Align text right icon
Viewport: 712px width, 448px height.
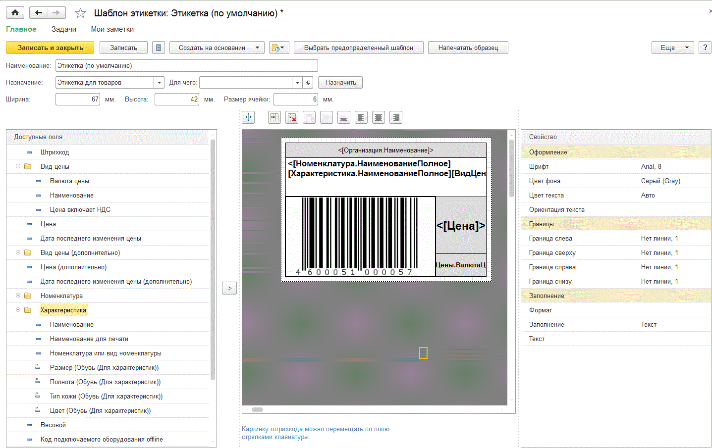[x=396, y=117]
